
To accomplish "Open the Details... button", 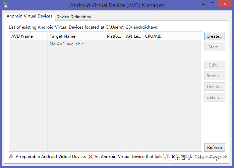I will pyautogui.click(x=215, y=97).
